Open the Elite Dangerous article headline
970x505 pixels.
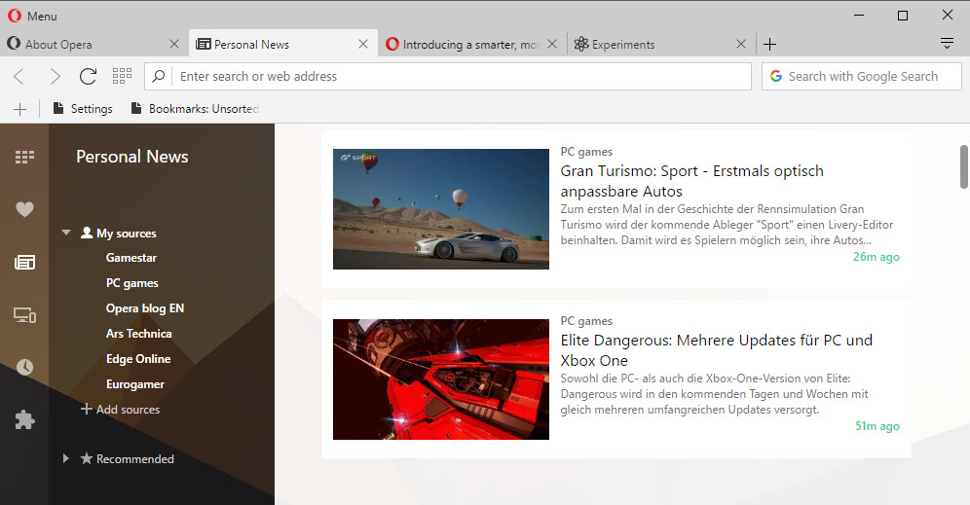point(717,350)
